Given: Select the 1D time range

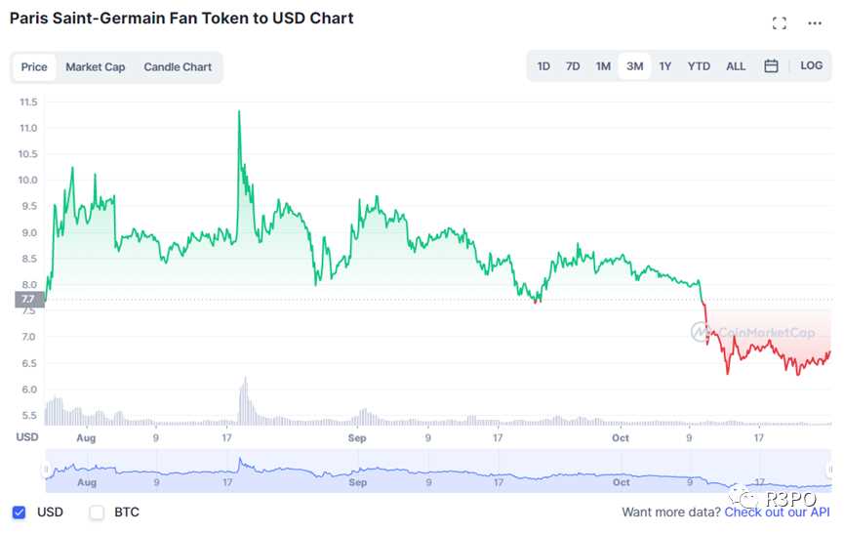Looking at the screenshot, I should (x=543, y=66).
